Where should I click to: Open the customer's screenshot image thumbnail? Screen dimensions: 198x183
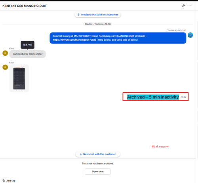pos(19,78)
